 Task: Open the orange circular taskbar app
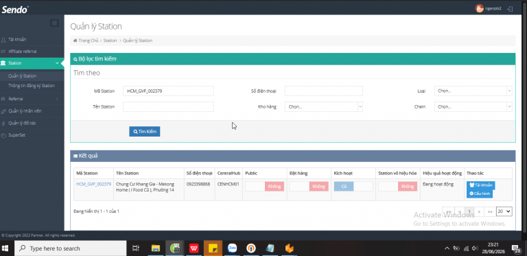point(251,248)
